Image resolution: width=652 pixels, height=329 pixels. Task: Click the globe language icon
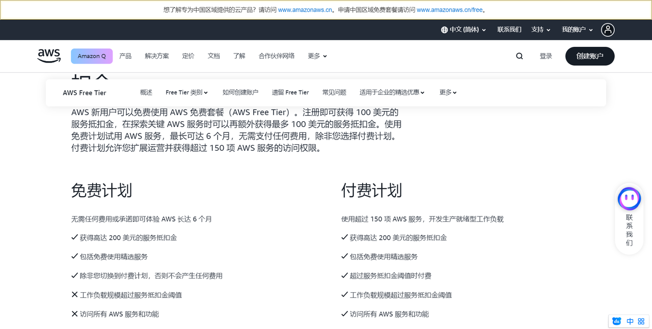tap(444, 30)
